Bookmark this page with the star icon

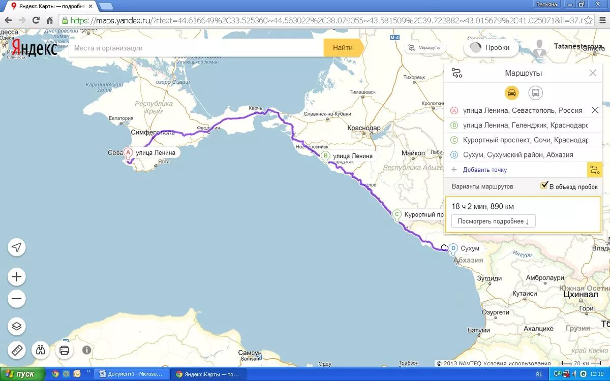(588, 20)
